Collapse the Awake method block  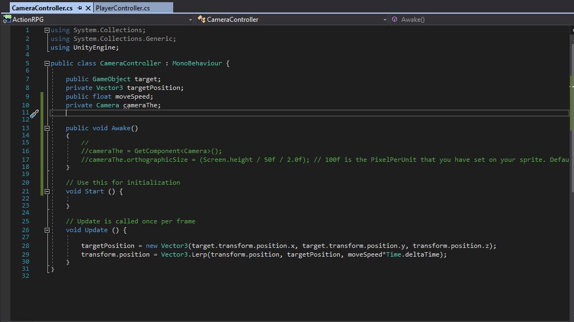[x=47, y=128]
